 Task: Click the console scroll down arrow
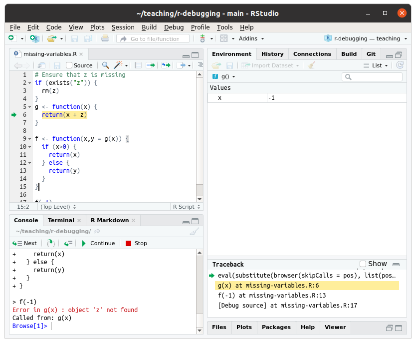tap(200, 331)
